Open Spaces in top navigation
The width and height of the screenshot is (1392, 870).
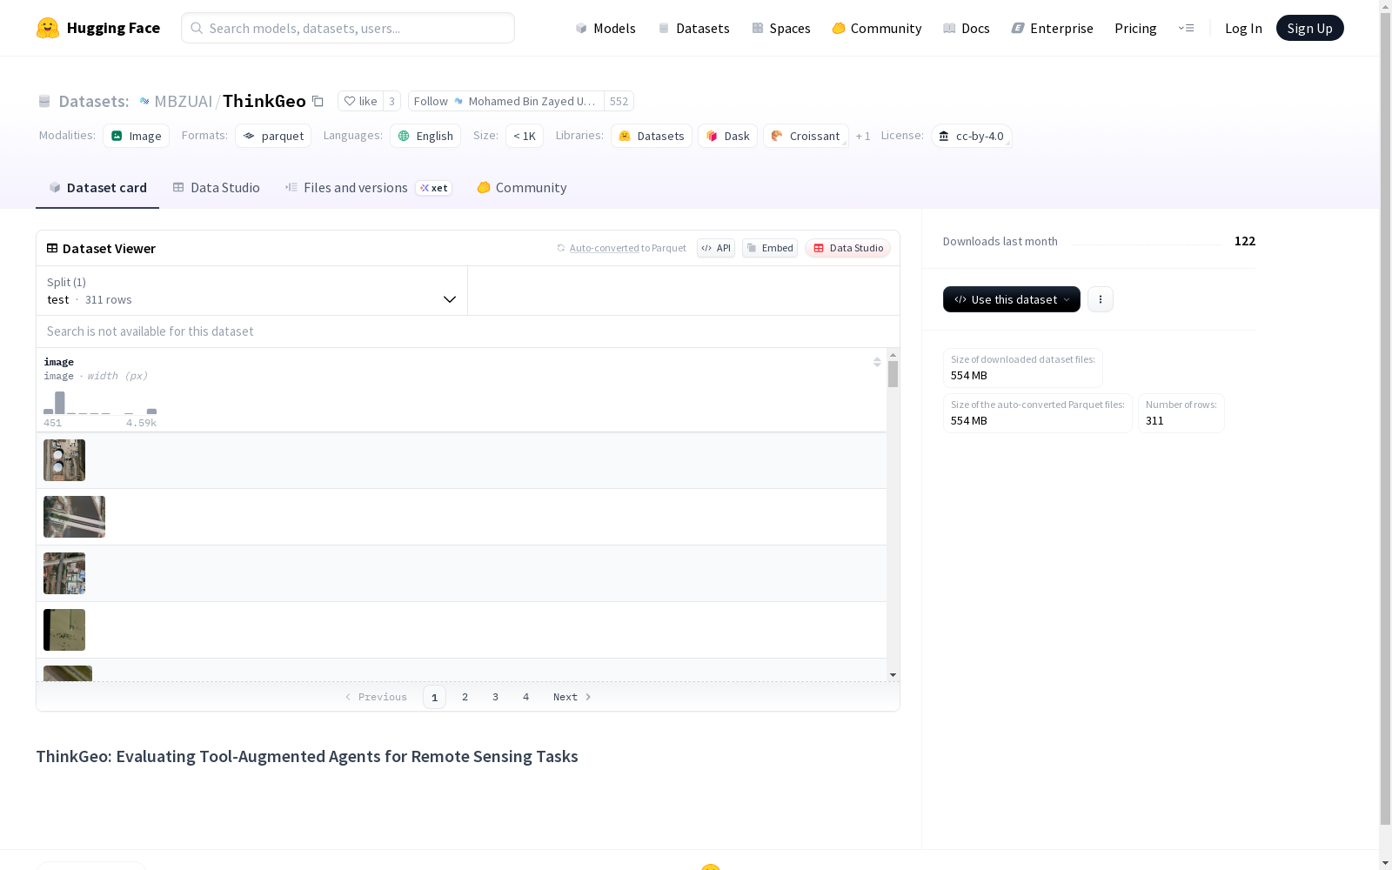[x=781, y=28]
